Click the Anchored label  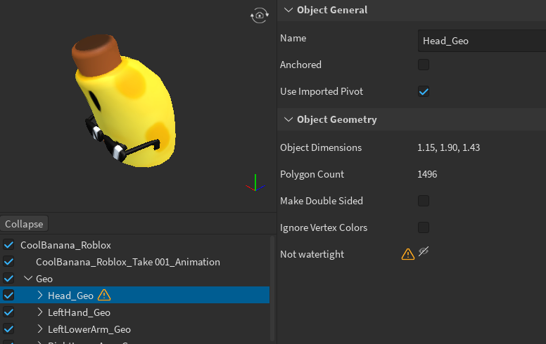pos(300,65)
